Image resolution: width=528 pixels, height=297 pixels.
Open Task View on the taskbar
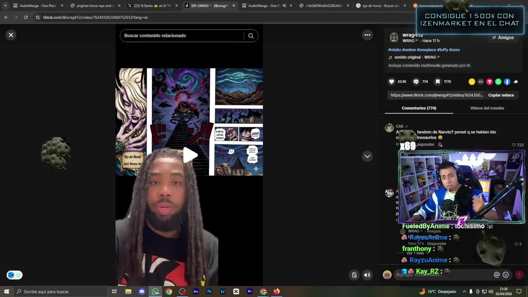pyautogui.click(x=114, y=292)
